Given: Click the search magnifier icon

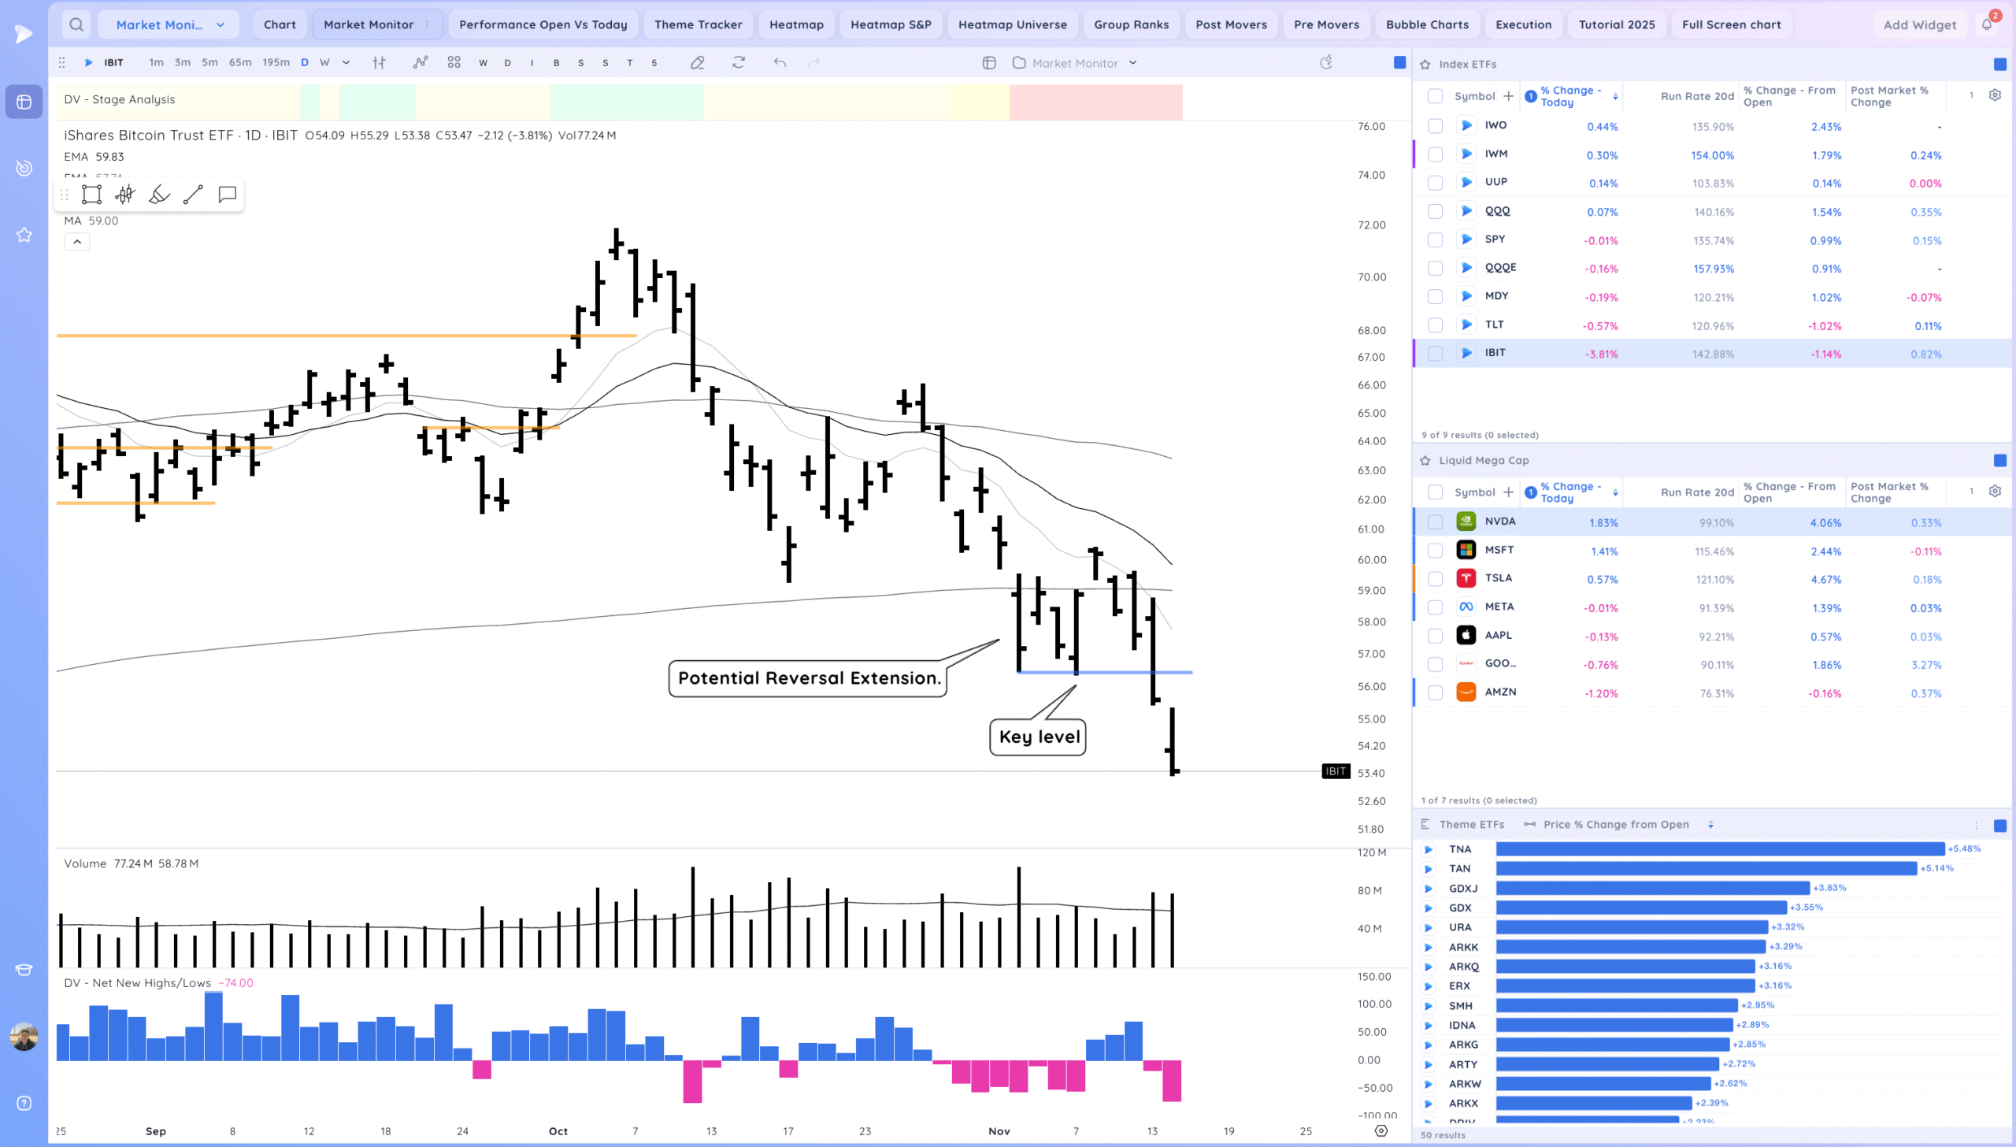Looking at the screenshot, I should 76,24.
